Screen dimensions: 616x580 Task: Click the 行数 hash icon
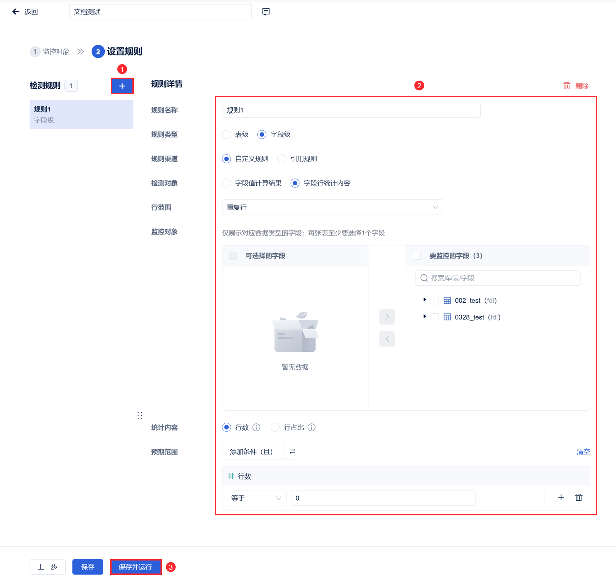pyautogui.click(x=231, y=476)
